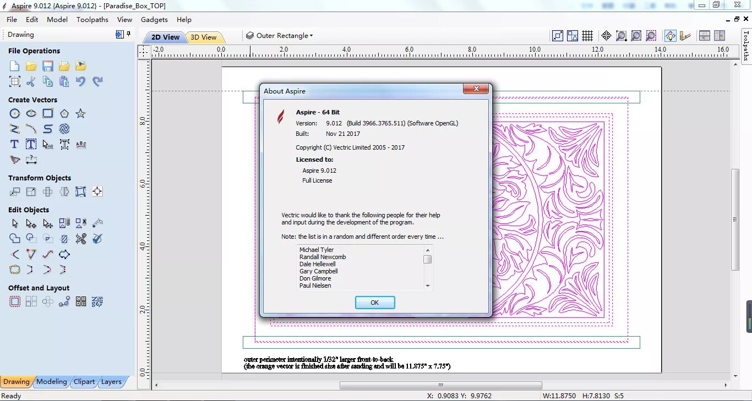The width and height of the screenshot is (752, 401).
Task: Open the Gadgets menu
Action: pyautogui.click(x=154, y=19)
